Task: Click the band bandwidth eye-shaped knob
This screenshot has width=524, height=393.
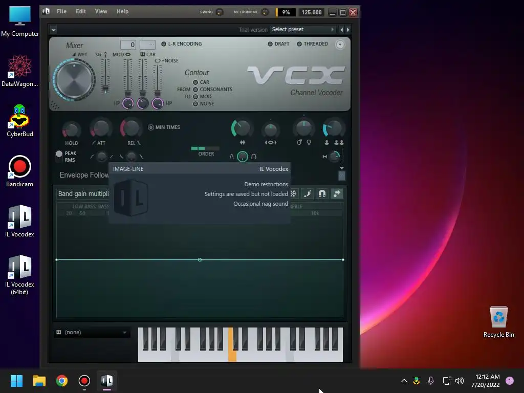Action: 270,130
